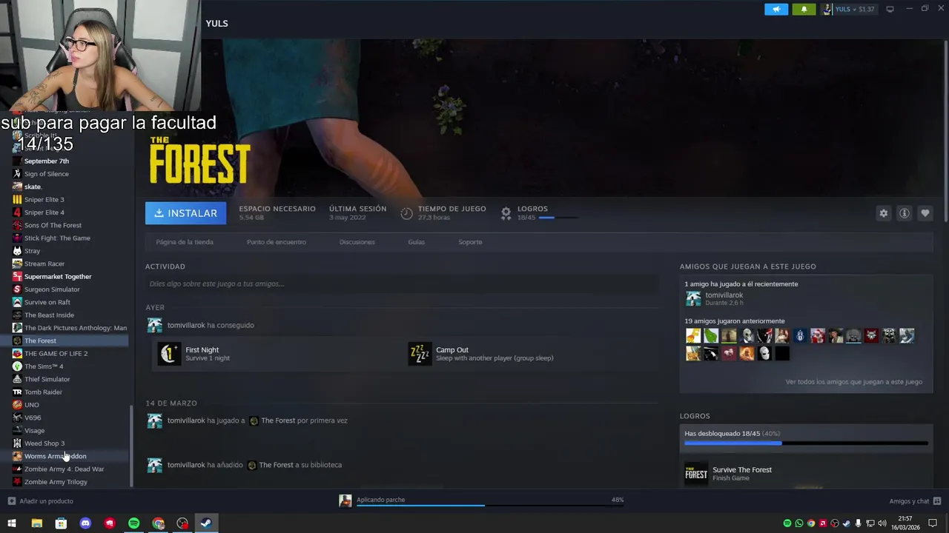The image size is (949, 533).
Task: Click the Sniper Elite 3 game icon
Action: [x=17, y=199]
